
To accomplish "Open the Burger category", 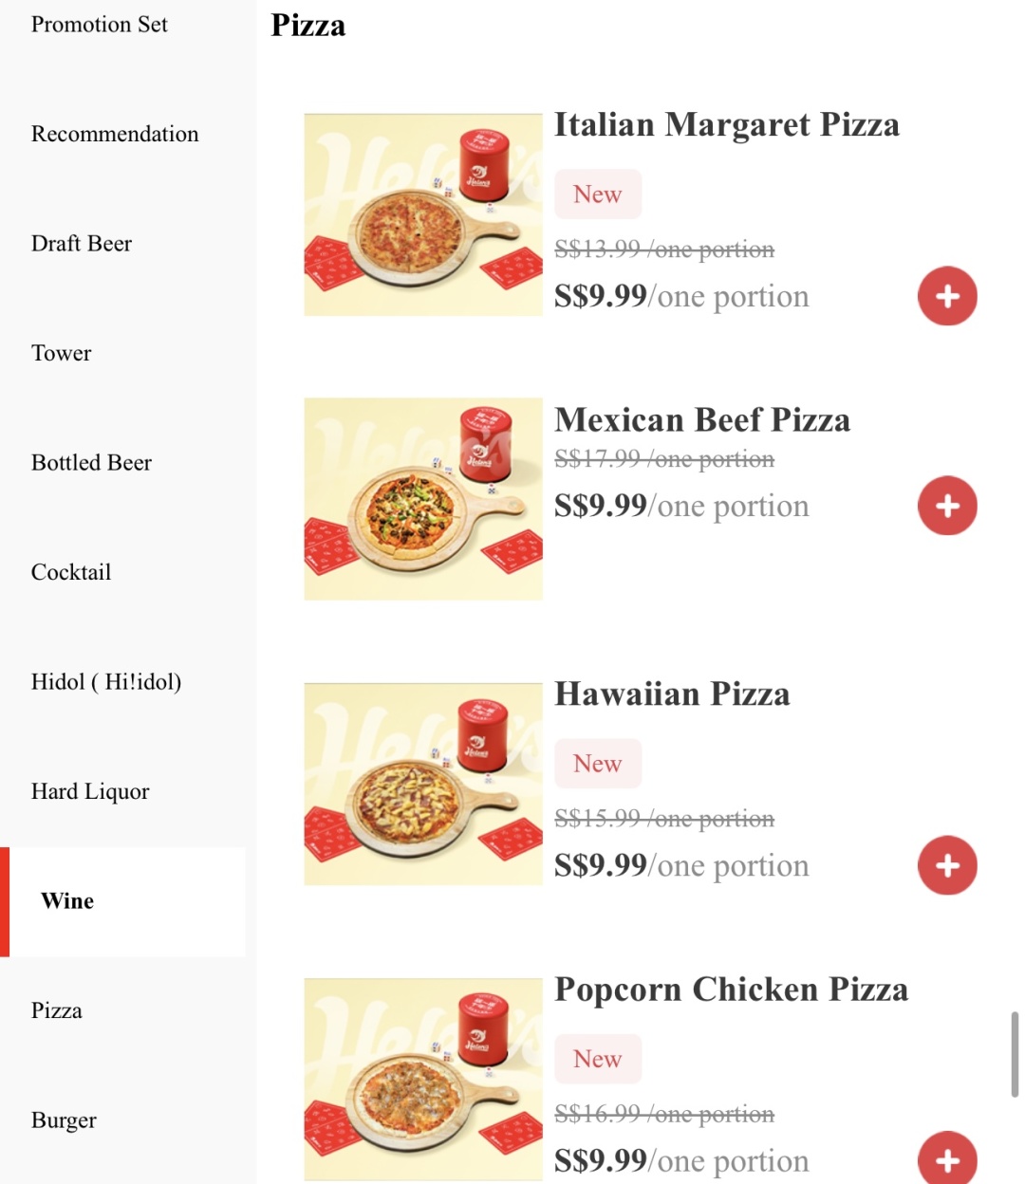I will point(64,1120).
